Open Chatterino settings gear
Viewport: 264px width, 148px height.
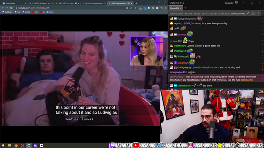pyautogui.click(x=236, y=2)
